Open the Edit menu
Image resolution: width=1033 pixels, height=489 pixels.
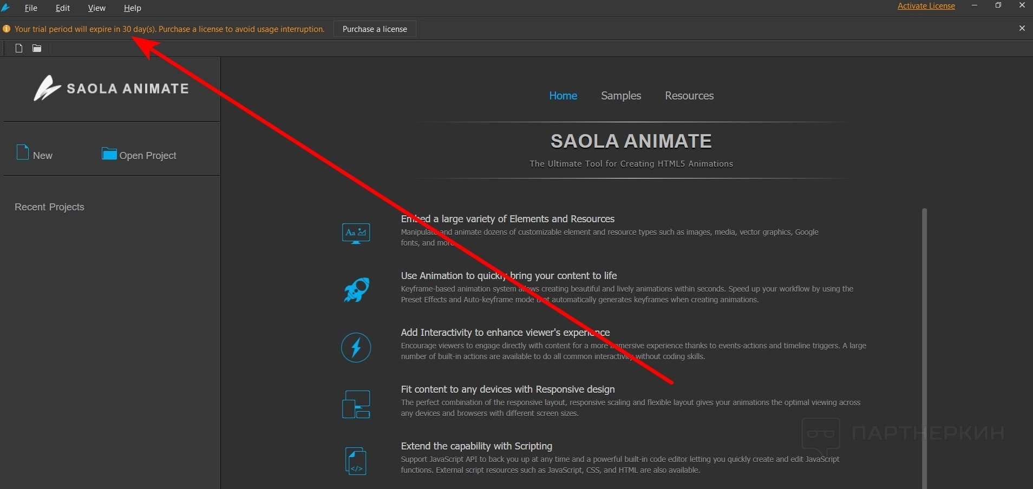point(63,8)
